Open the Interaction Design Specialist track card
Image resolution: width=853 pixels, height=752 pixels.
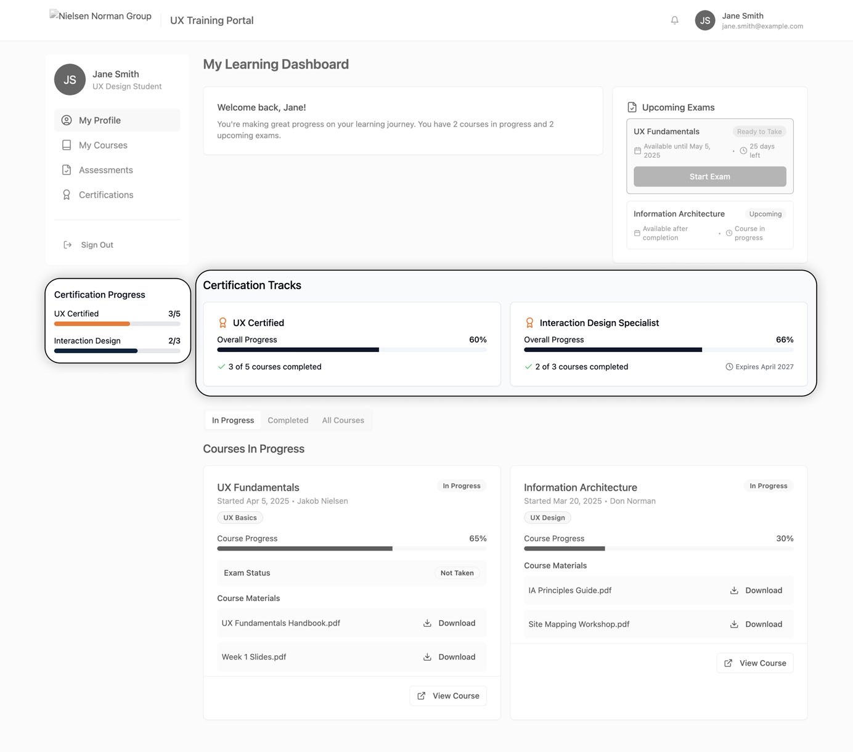658,343
